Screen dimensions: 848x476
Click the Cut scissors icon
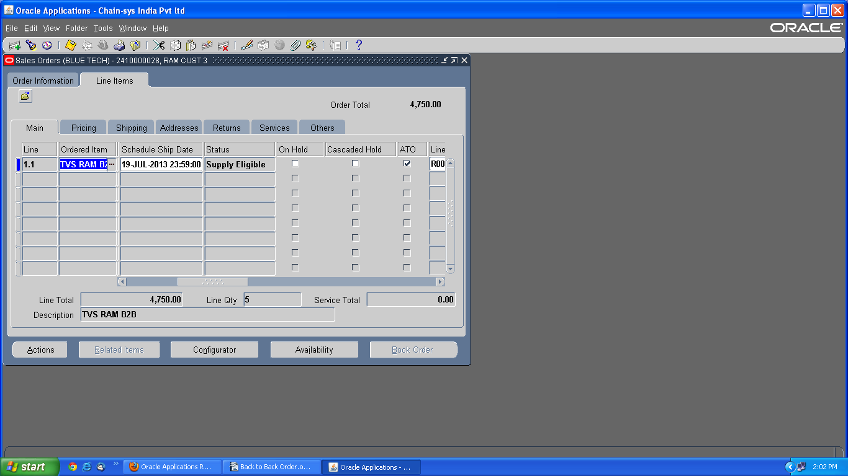pos(159,45)
